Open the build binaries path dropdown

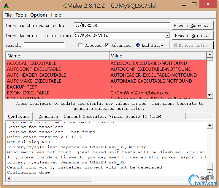(x=167, y=36)
